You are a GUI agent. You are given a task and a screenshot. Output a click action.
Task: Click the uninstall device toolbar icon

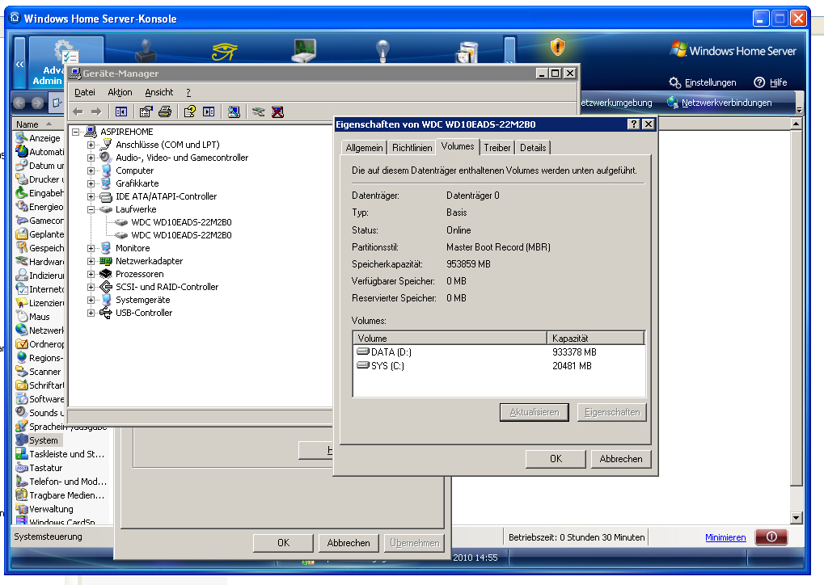(277, 112)
